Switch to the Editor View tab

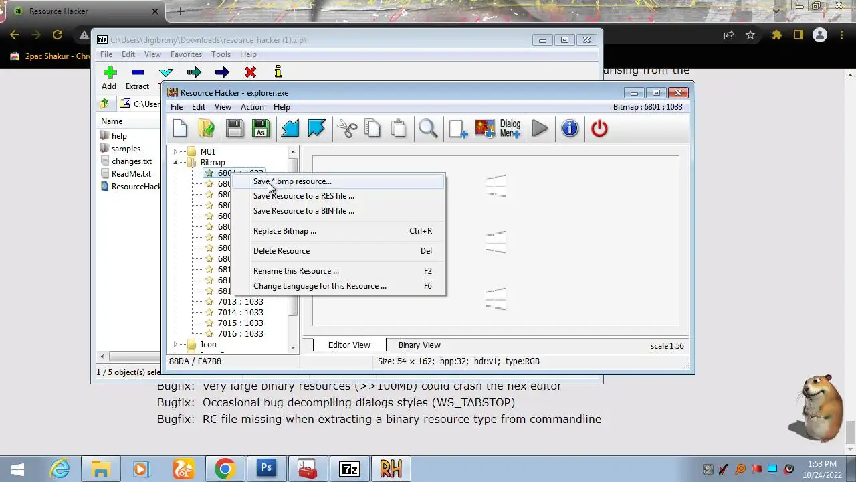click(349, 345)
